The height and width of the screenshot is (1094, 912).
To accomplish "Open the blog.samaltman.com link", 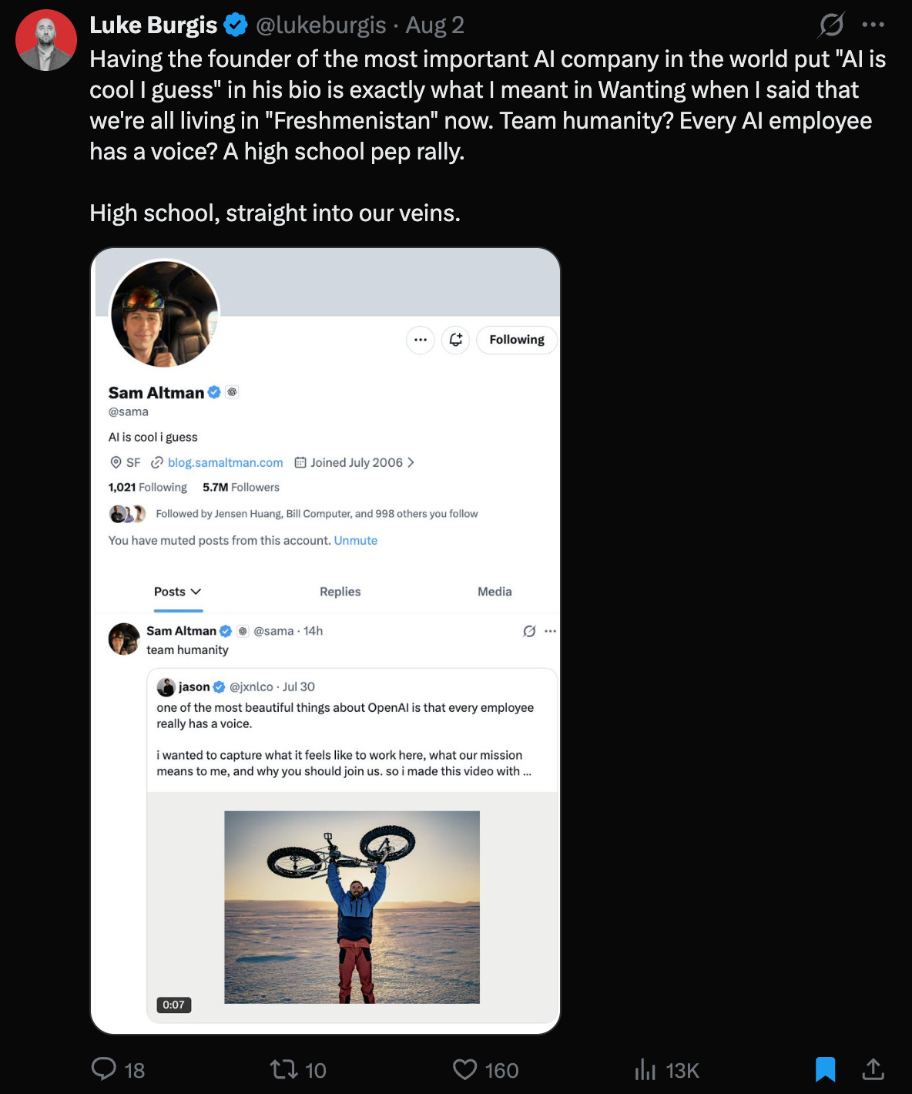I will pos(226,462).
